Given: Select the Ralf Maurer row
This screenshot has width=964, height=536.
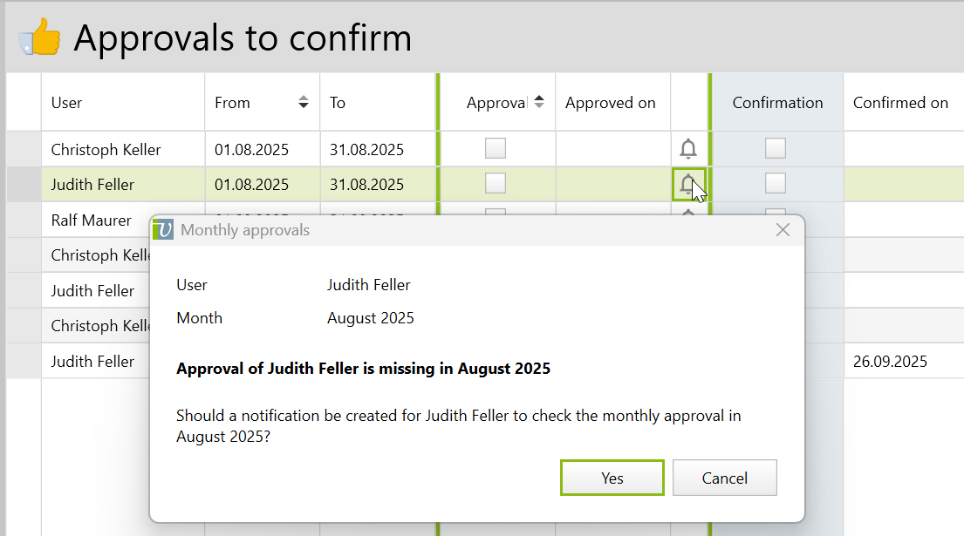Looking at the screenshot, I should [x=92, y=220].
